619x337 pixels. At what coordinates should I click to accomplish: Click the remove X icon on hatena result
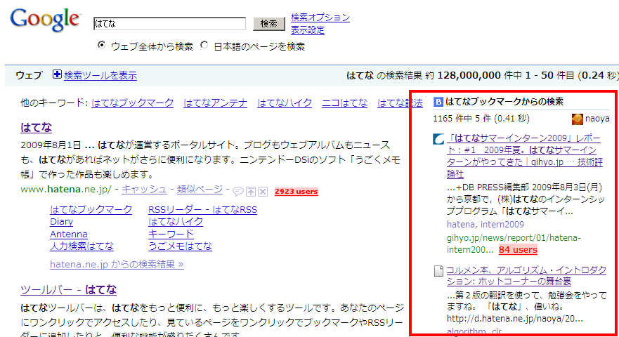263,192
